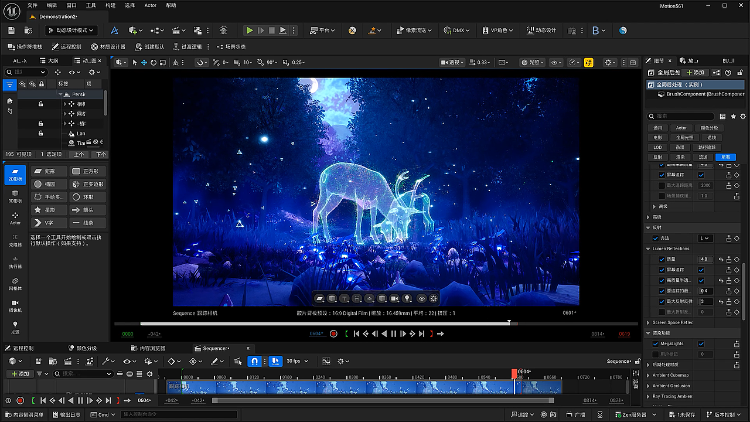
Task: Open the Platforms dropdown
Action: click(323, 30)
